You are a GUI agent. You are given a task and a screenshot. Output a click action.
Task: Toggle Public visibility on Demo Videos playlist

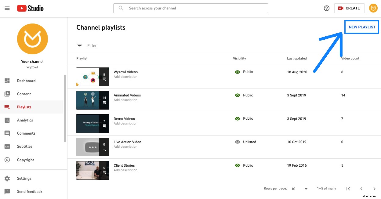[238, 118]
